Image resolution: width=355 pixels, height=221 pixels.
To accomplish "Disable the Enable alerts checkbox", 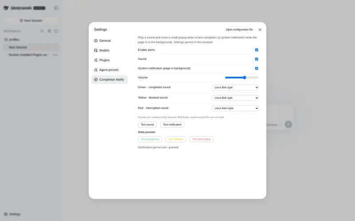I will tap(256, 50).
